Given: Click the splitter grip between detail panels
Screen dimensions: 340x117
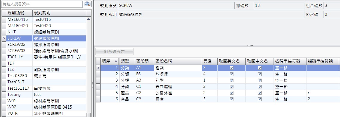Looking at the screenshot, I should [x=250, y=46].
